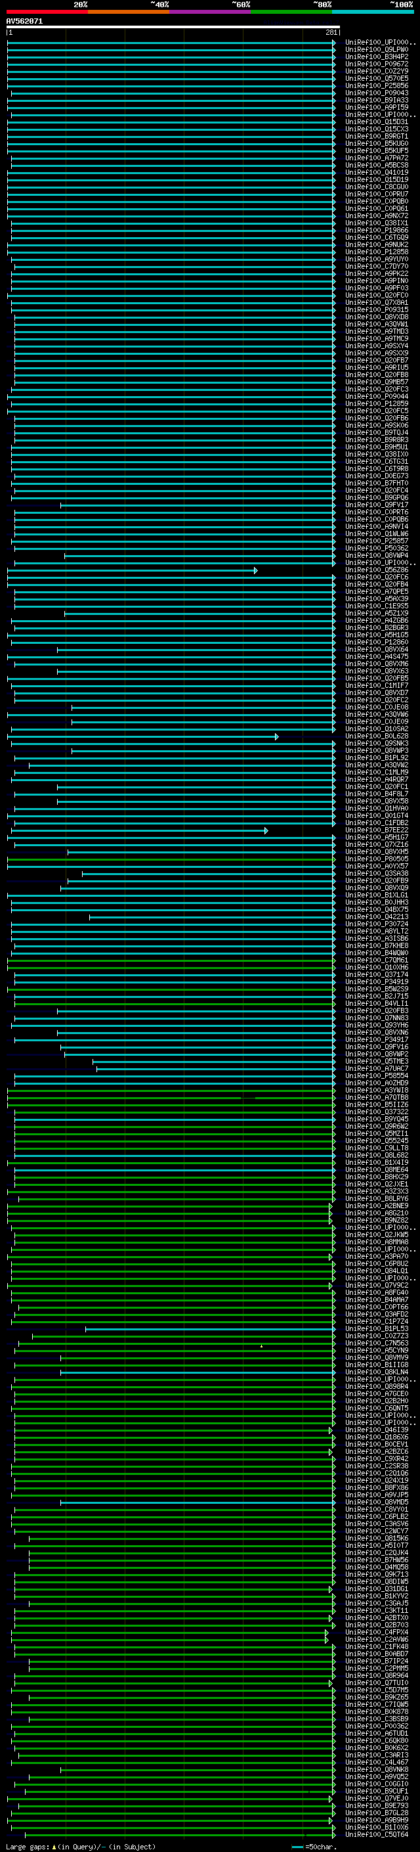This screenshot has width=420, height=1852.
Task: Select the UniRef100_B1PL92 label
Action: (377, 757)
